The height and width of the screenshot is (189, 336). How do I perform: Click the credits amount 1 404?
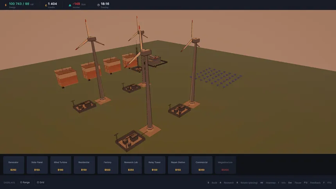click(x=52, y=4)
